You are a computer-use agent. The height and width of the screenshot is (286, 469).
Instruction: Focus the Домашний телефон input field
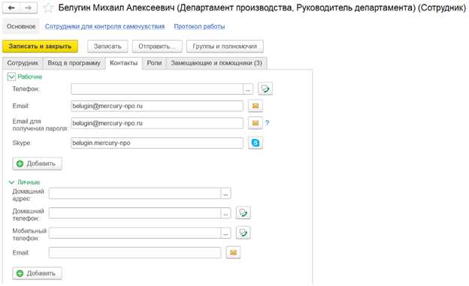coord(135,213)
